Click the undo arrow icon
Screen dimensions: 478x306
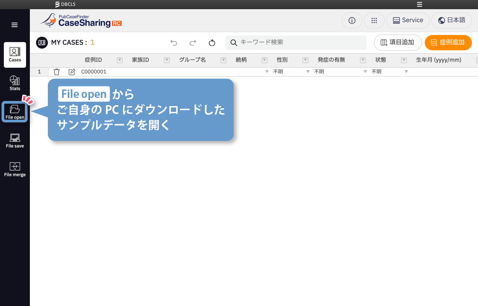(174, 43)
